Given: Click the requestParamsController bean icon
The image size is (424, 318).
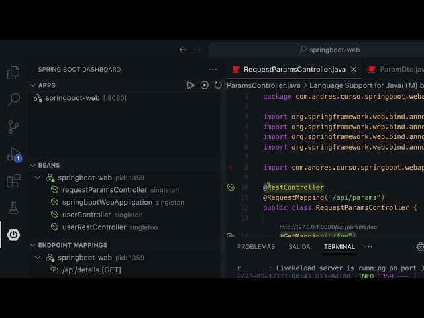Looking at the screenshot, I should pyautogui.click(x=54, y=190).
